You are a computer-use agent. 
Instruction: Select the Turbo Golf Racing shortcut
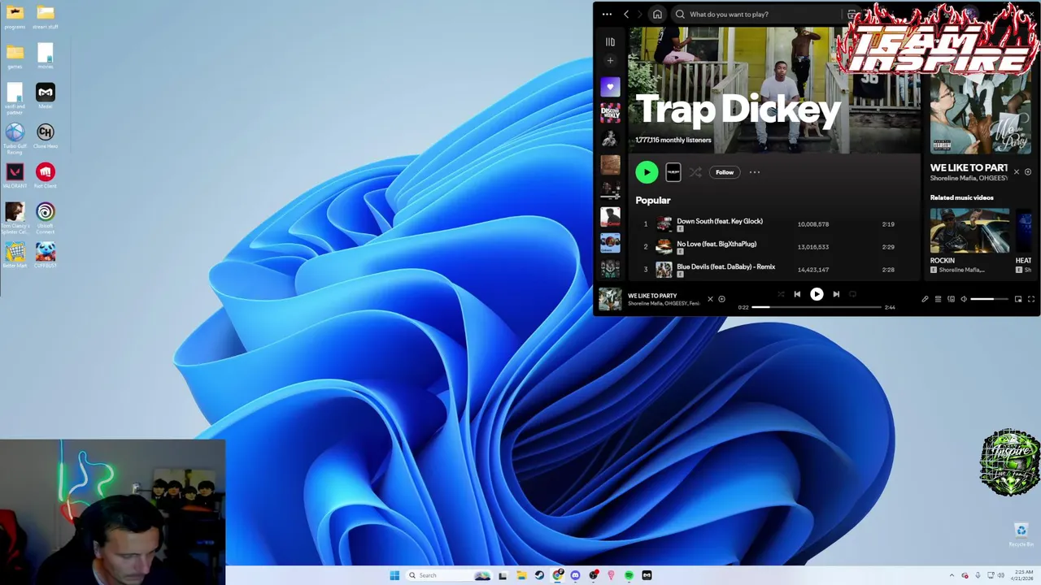point(15,138)
